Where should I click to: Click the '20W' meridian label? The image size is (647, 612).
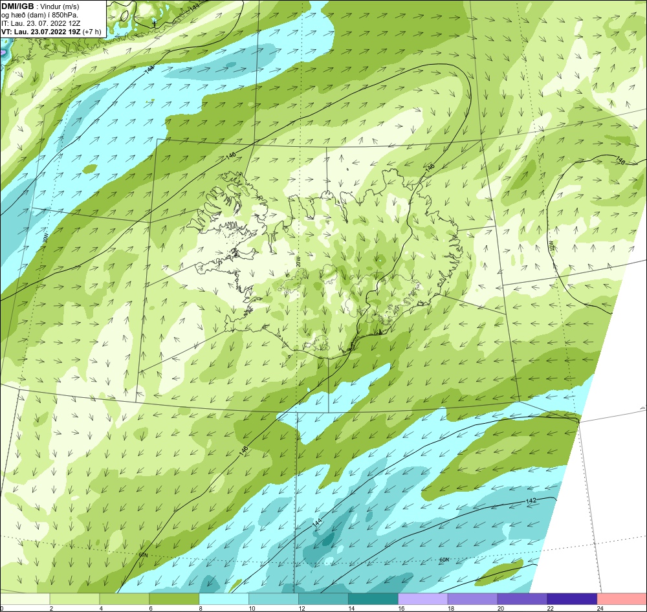tap(298, 261)
